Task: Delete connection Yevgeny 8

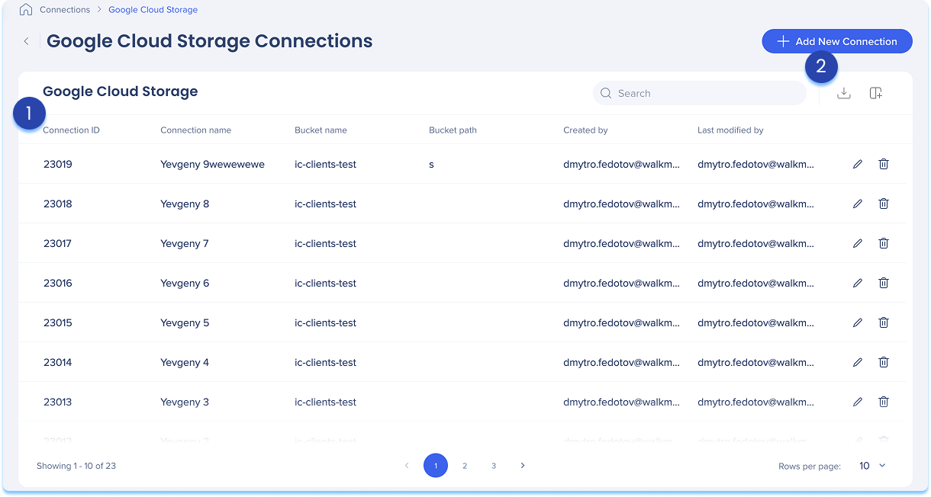Action: pyautogui.click(x=884, y=204)
